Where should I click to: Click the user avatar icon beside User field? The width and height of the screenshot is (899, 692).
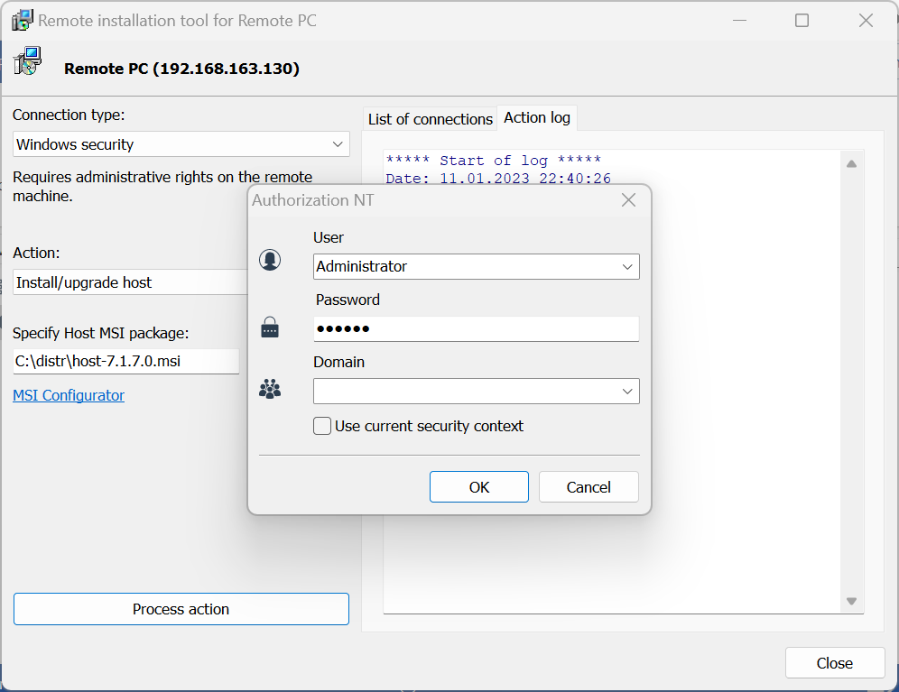click(x=270, y=260)
